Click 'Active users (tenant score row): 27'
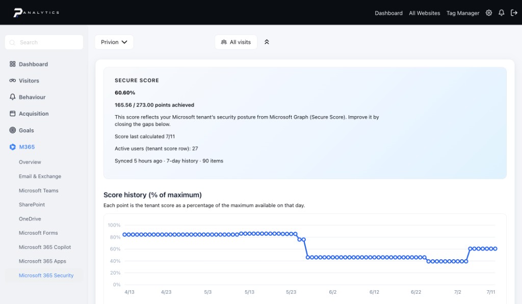 point(156,149)
